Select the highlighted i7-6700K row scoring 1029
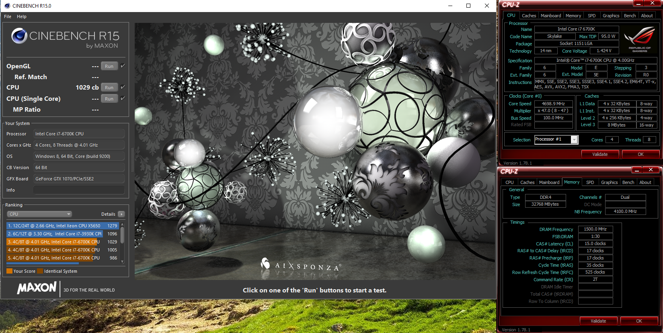Screen dimensions: 663x333 click(62, 242)
